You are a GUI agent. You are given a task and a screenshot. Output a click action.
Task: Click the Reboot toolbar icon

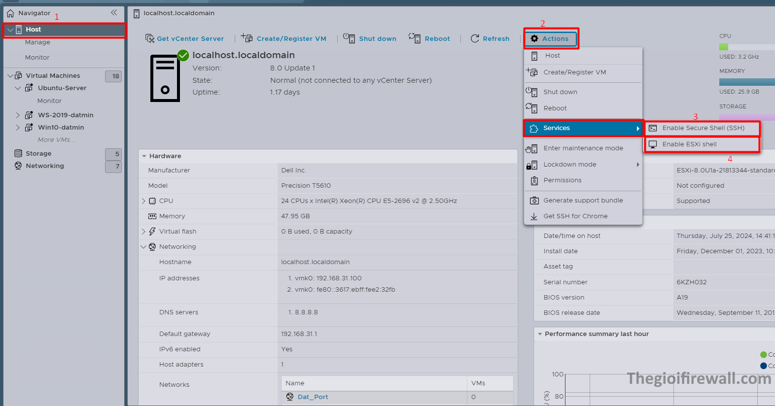415,38
